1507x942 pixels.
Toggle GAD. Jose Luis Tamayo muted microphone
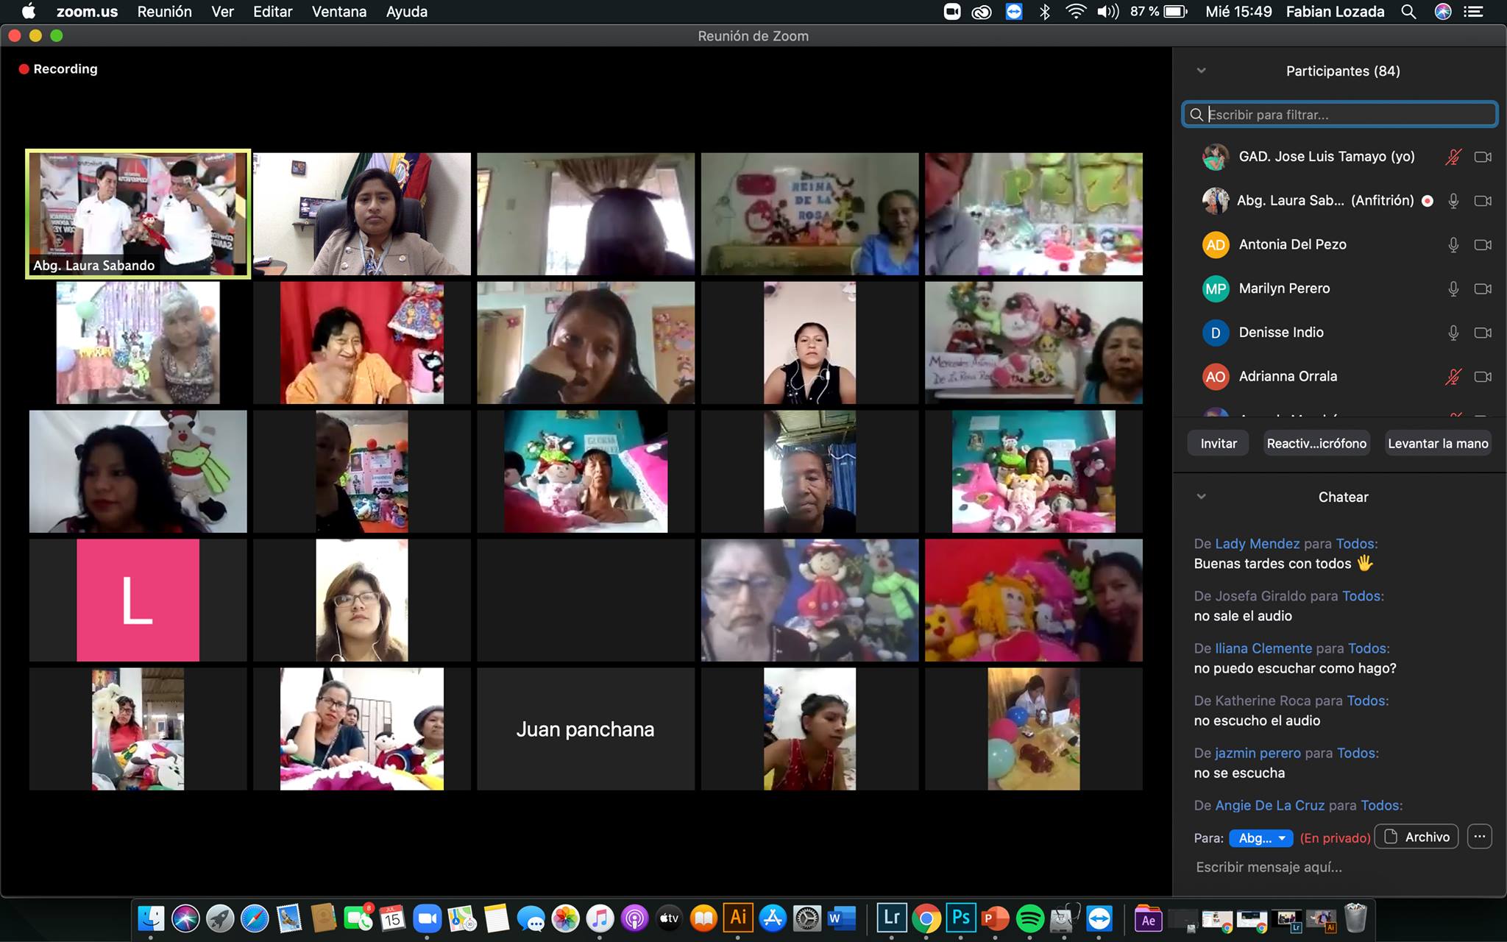tap(1453, 157)
